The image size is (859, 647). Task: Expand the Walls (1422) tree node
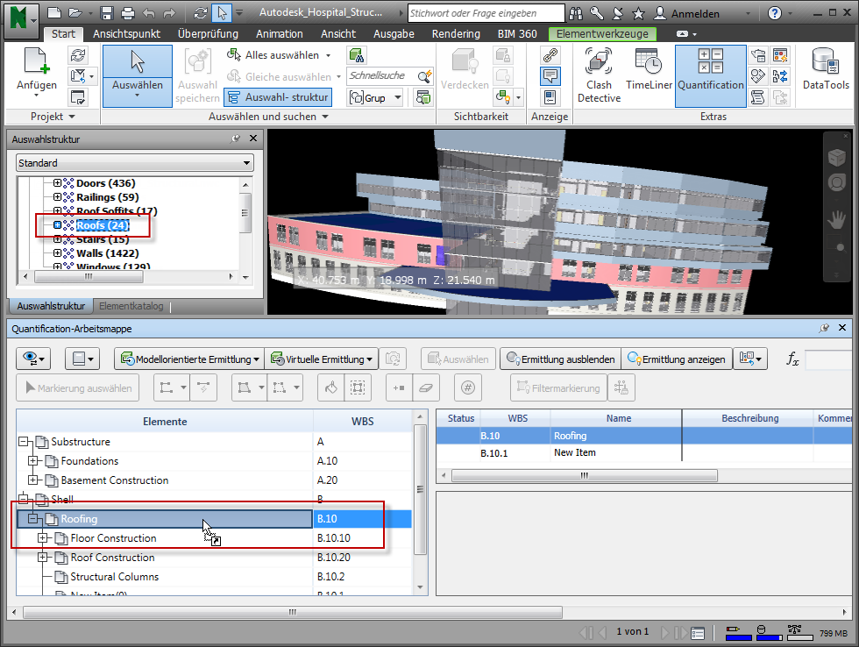pyautogui.click(x=57, y=253)
